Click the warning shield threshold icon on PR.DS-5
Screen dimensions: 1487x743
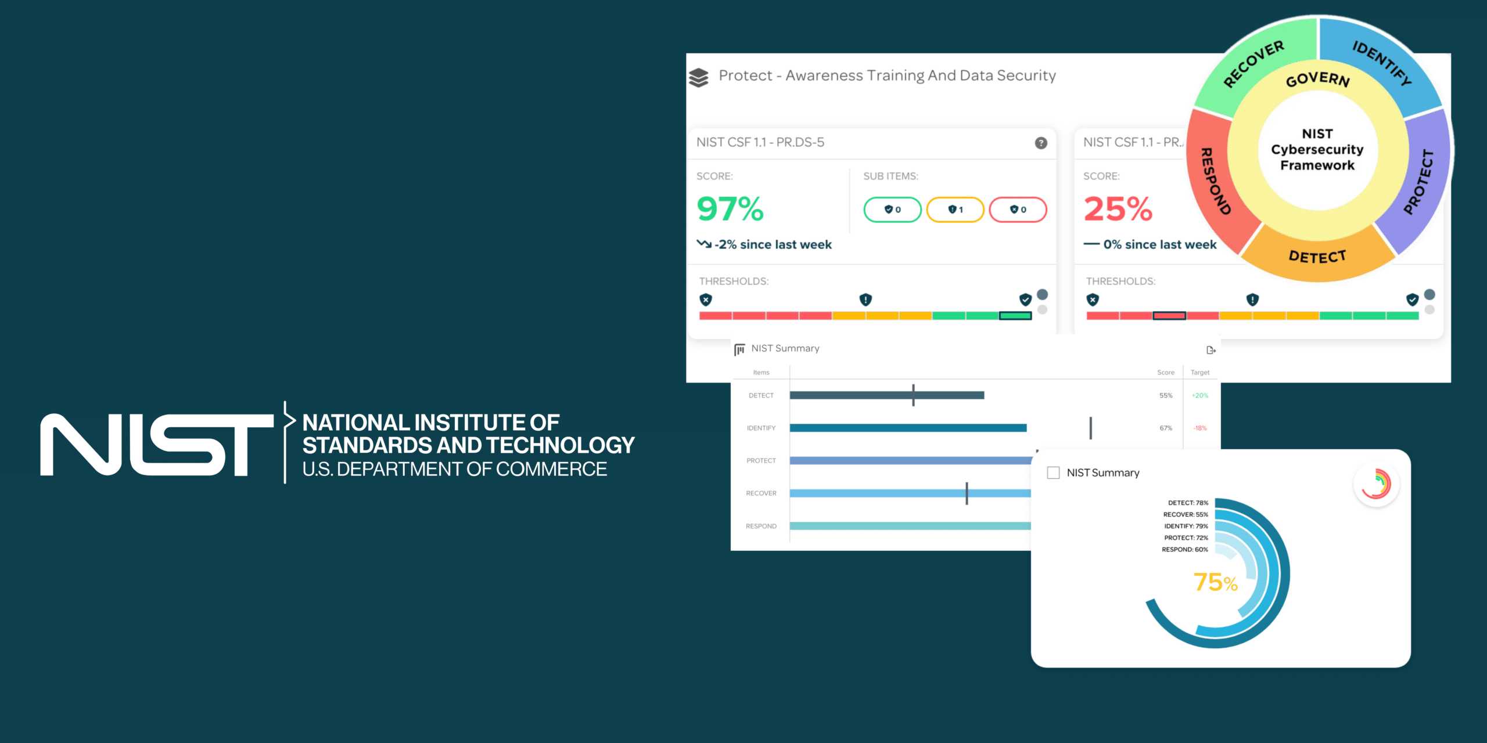click(x=865, y=300)
